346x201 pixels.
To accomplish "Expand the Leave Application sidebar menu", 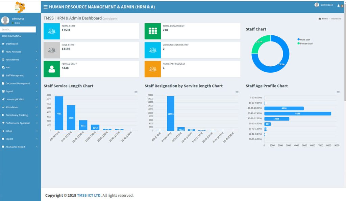I will [20, 99].
